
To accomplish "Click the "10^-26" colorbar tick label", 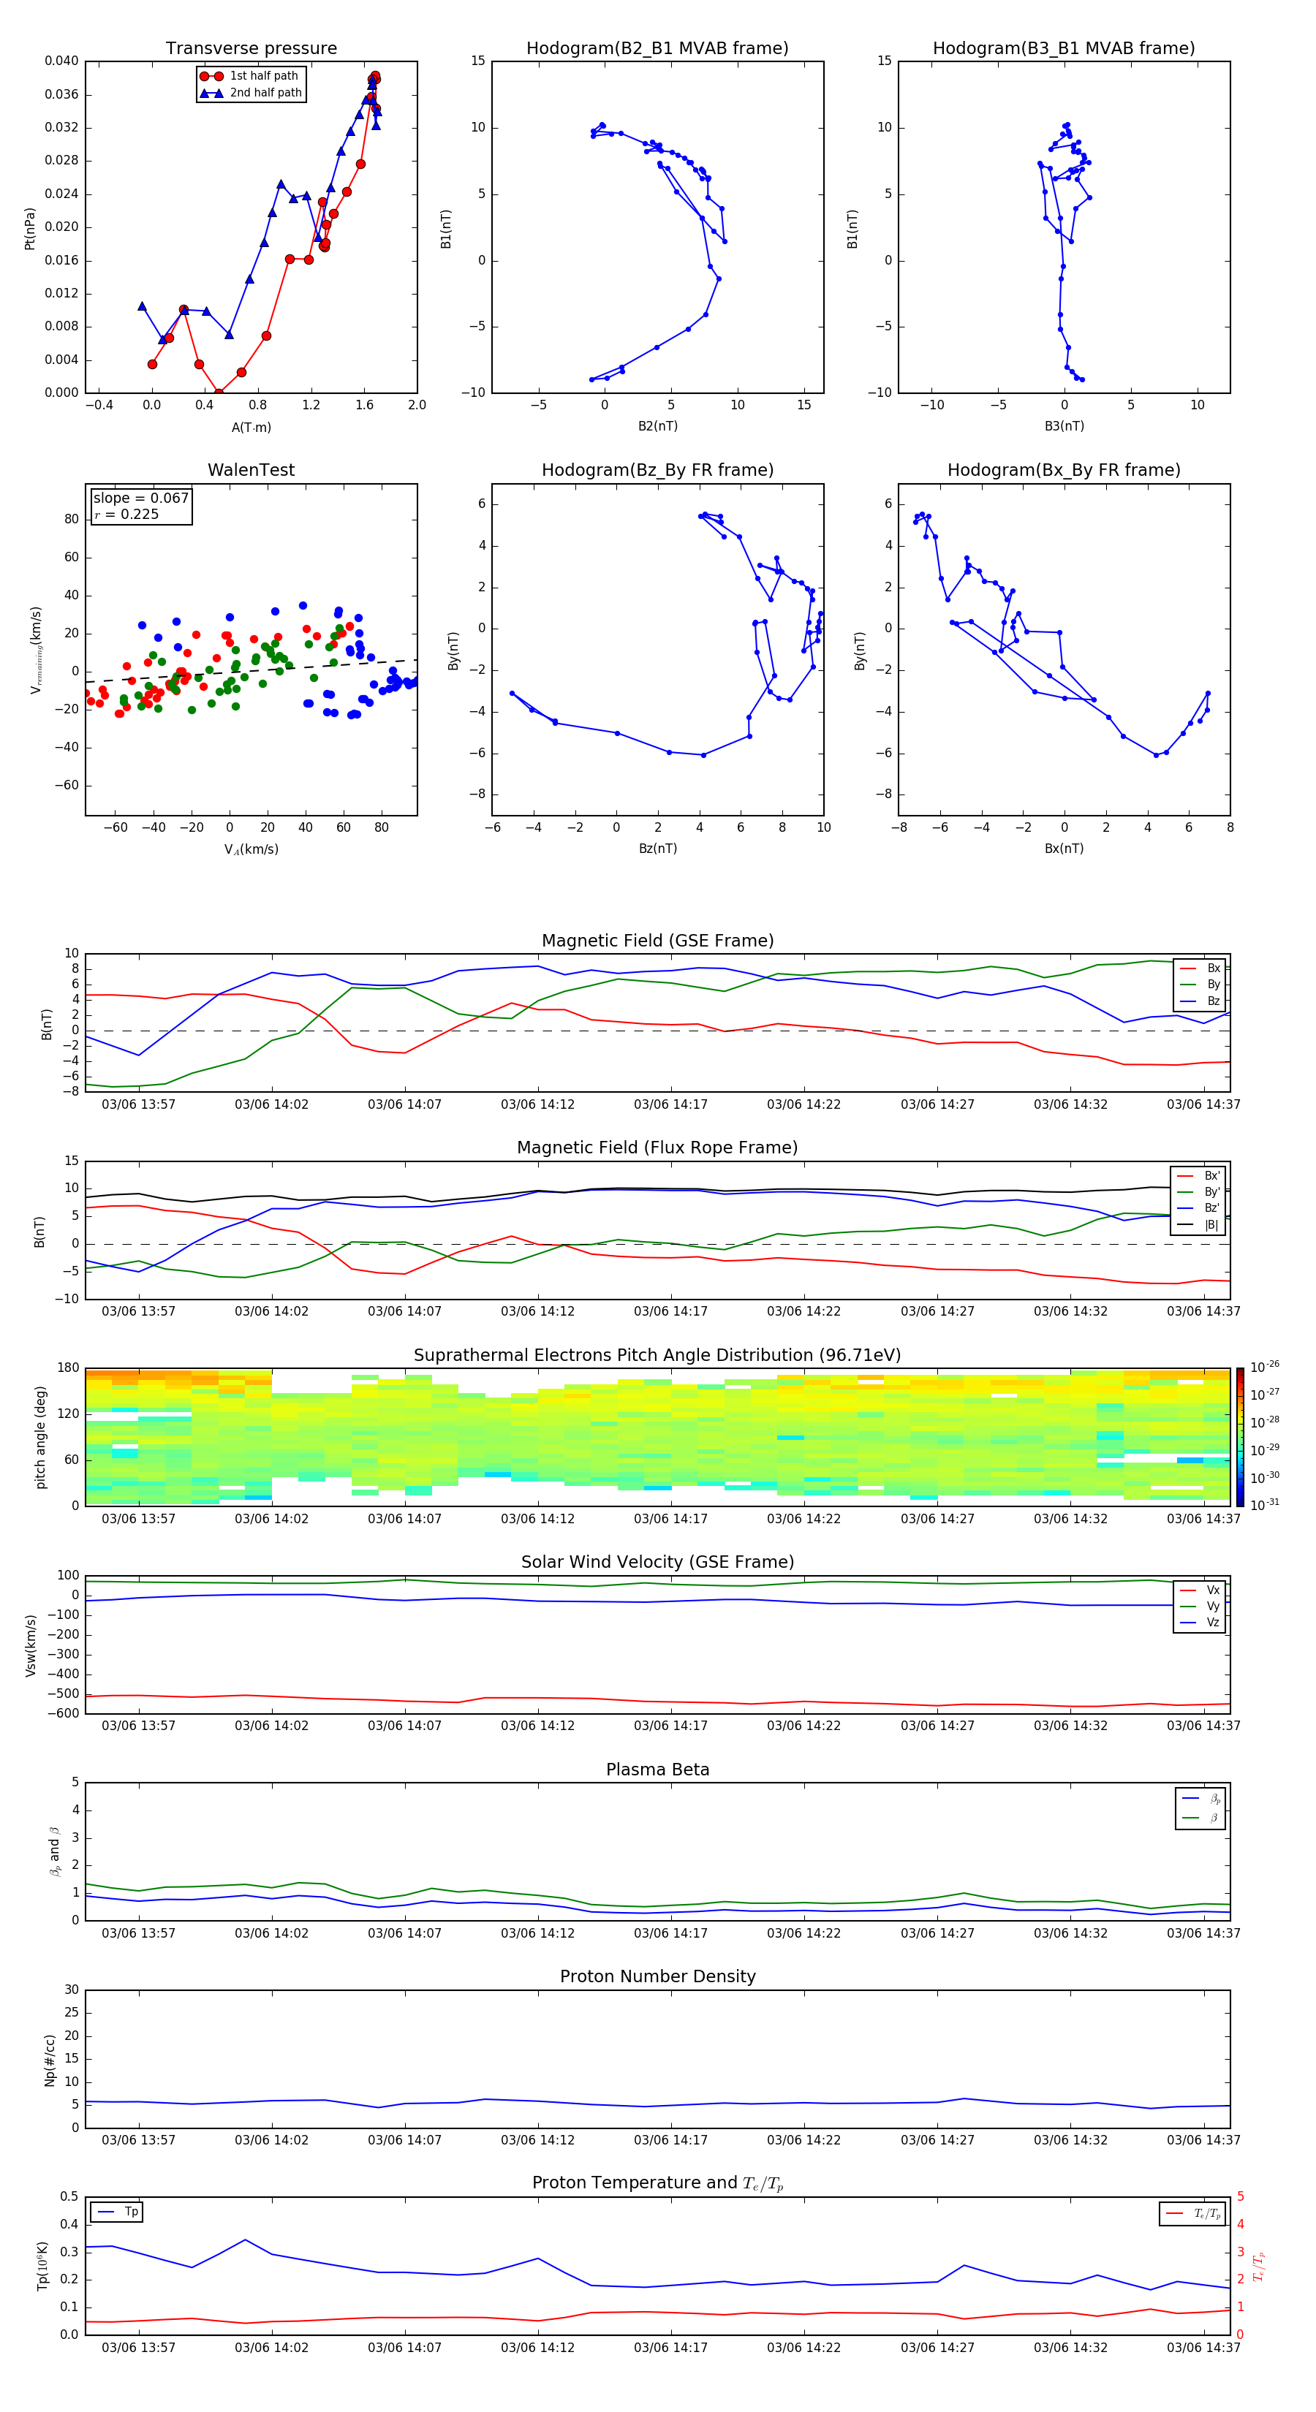I will coord(1265,1367).
